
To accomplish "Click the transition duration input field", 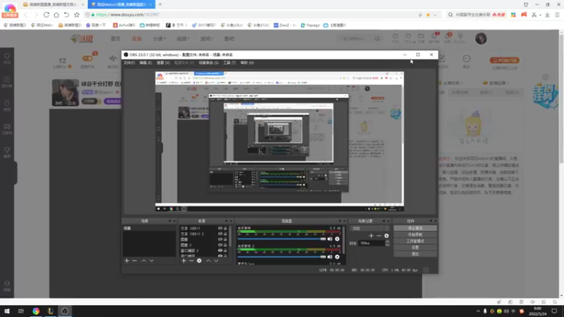I will pos(372,243).
